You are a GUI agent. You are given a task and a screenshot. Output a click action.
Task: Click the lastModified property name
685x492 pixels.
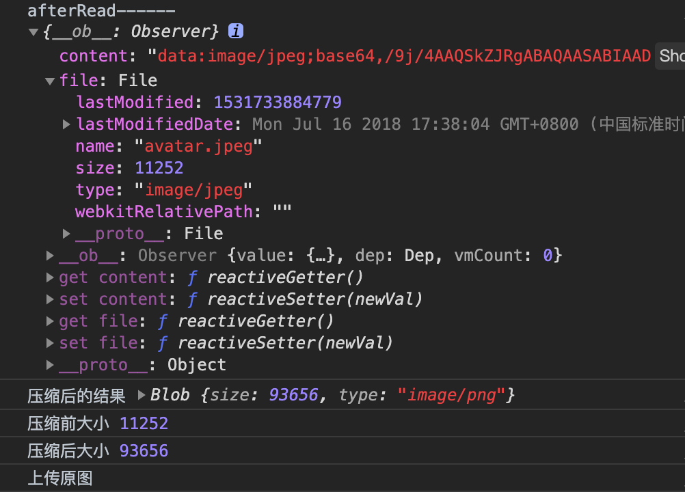click(x=135, y=102)
